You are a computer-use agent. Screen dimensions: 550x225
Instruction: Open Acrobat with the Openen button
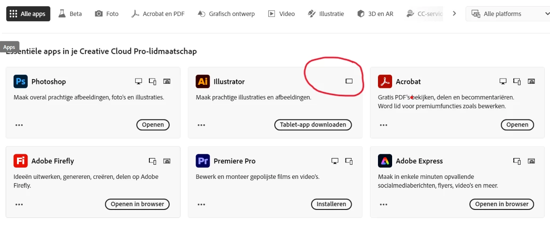click(x=517, y=124)
